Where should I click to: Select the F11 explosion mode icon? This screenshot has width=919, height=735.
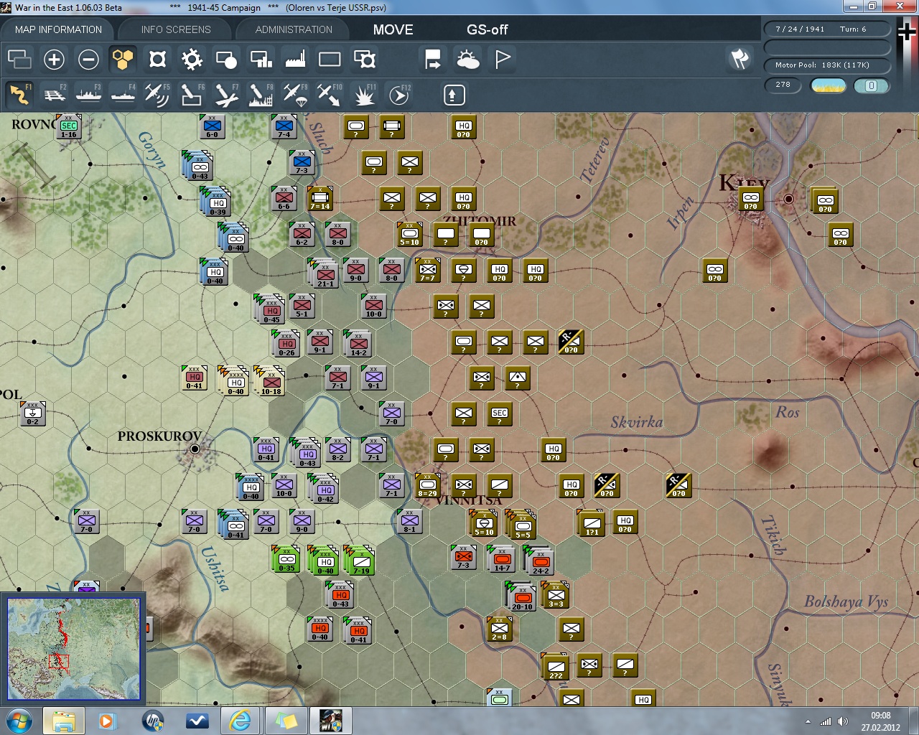[x=364, y=95]
